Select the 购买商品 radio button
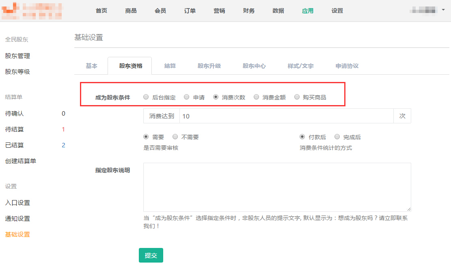 pos(297,97)
